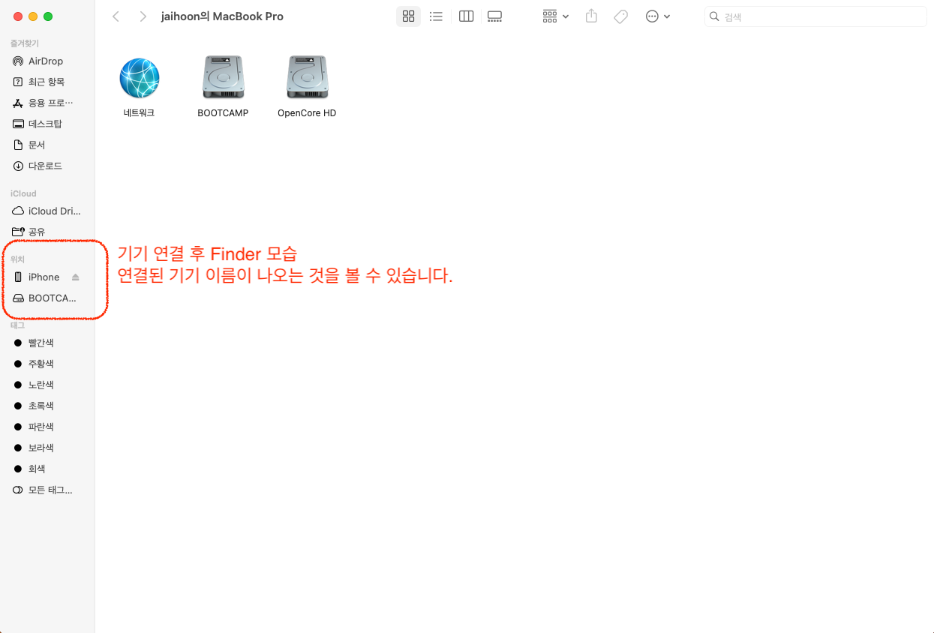Click the AirDrop sidebar icon
The image size is (934, 633).
pos(19,61)
